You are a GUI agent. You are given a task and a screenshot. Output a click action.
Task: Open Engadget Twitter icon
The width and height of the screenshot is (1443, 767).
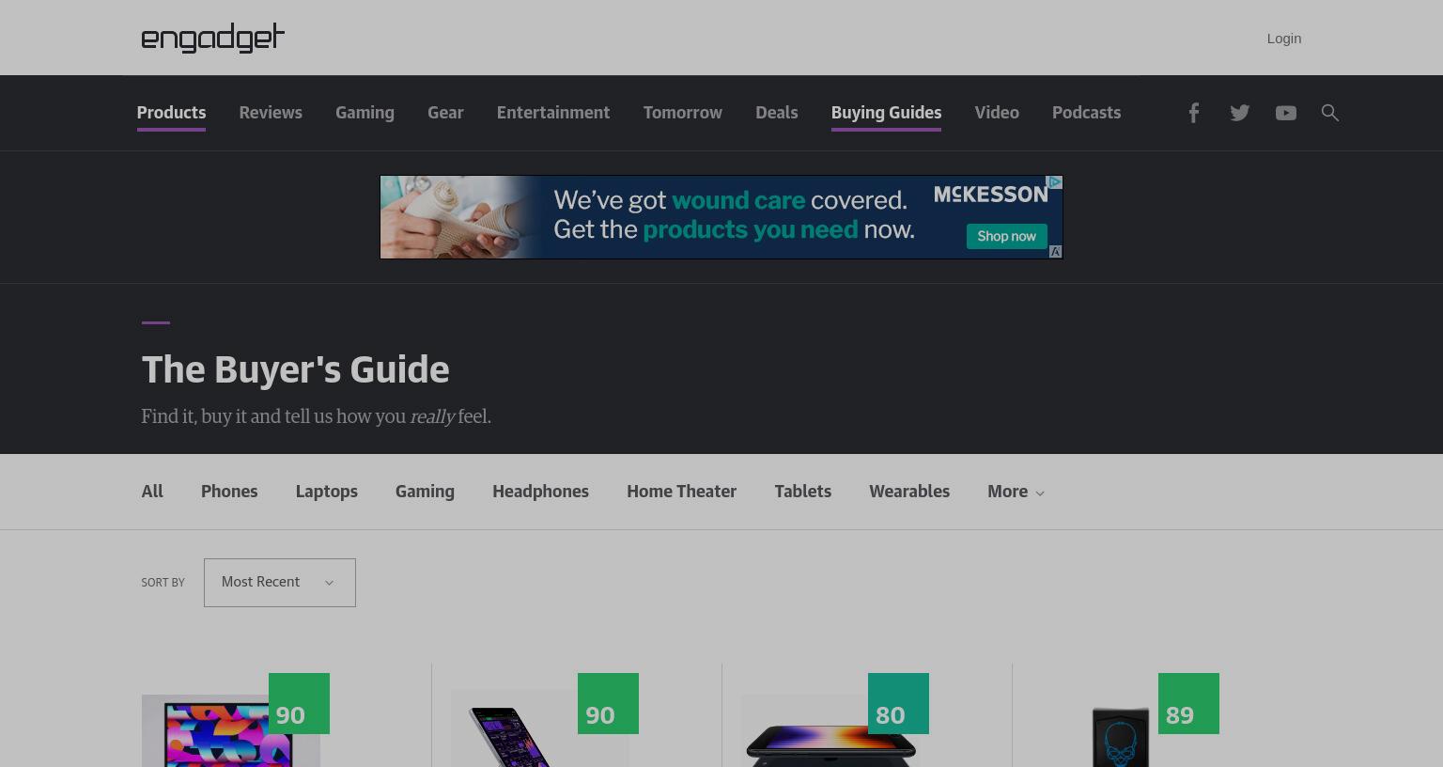coord(1239,113)
